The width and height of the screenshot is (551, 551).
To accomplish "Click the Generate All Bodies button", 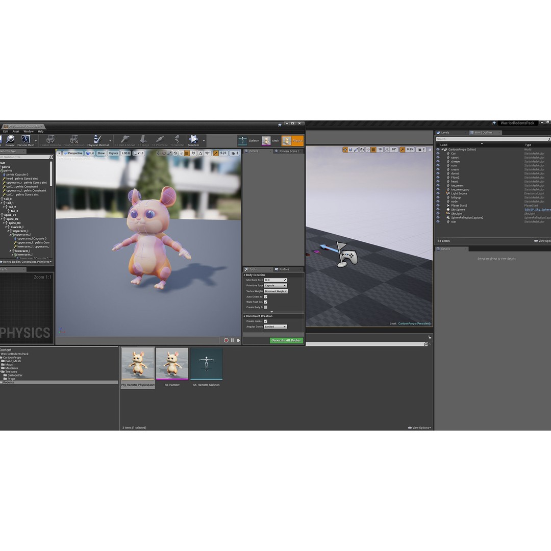I will click(x=286, y=340).
